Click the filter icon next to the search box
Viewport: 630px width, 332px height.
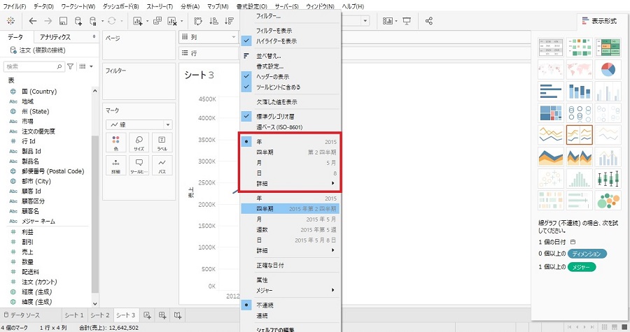70,66
